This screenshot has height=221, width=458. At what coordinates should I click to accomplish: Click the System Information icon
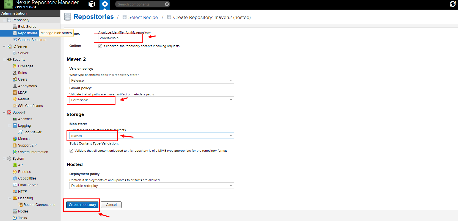(x=15, y=152)
